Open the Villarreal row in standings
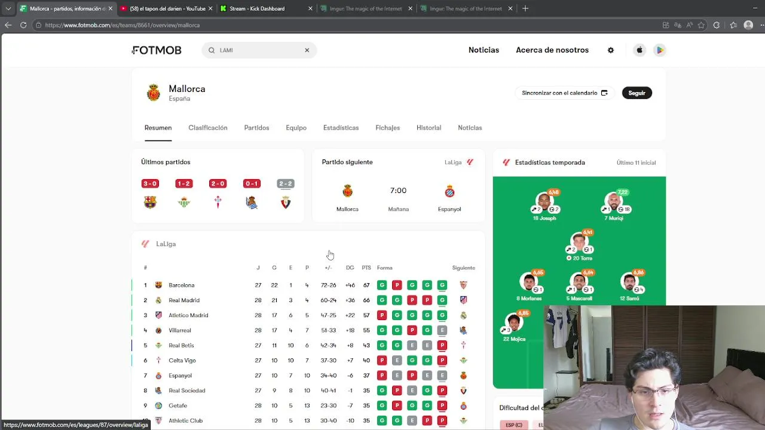The height and width of the screenshot is (430, 765). point(308,330)
